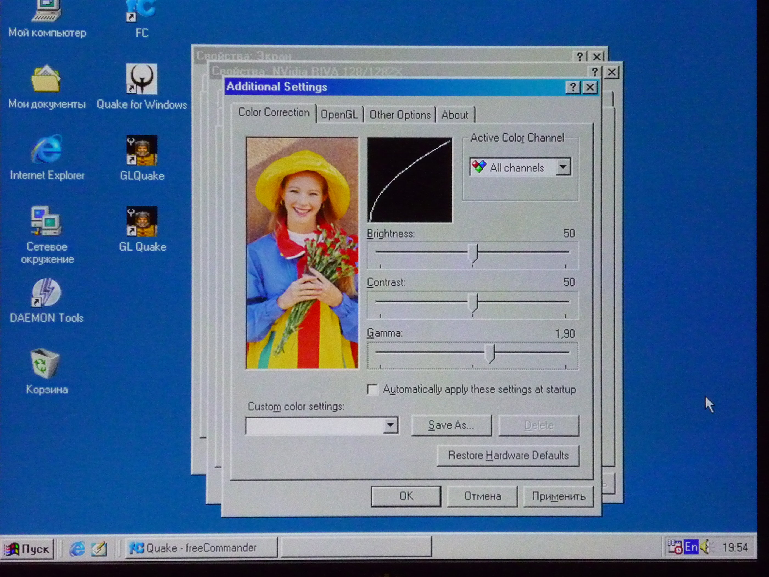This screenshot has width=769, height=577.
Task: Open the Сетевое окружение network icon
Action: pyautogui.click(x=46, y=221)
